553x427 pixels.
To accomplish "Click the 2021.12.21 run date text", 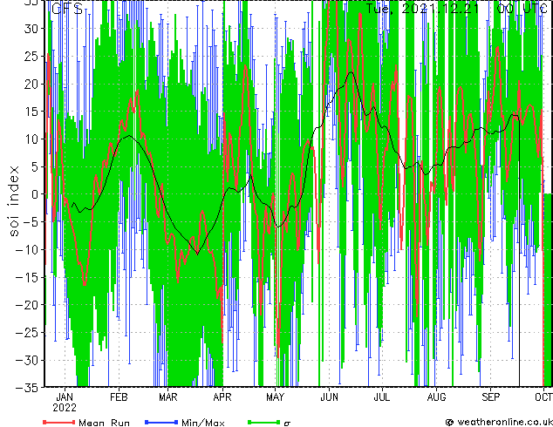I will click(440, 8).
